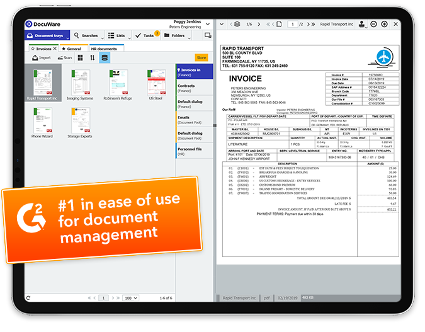Go to next page in viewer
The height and width of the screenshot is (332, 425).
click(308, 24)
